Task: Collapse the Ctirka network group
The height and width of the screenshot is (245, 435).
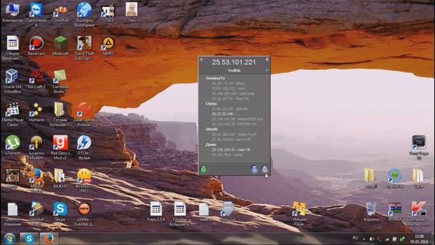Action: tap(203, 103)
